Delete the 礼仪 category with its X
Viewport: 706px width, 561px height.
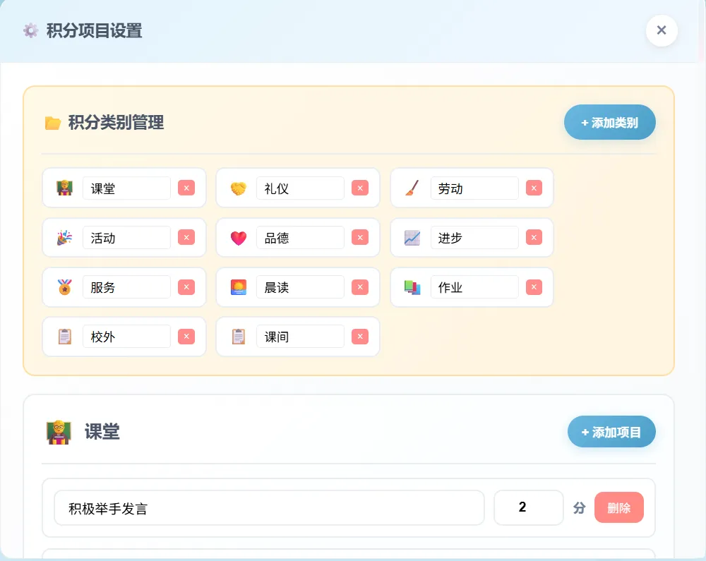click(x=360, y=188)
